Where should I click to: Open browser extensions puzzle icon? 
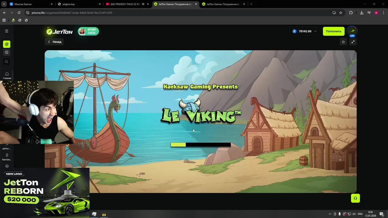pyautogui.click(x=351, y=13)
